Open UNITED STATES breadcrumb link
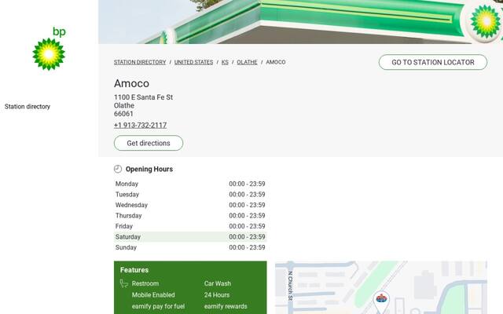Image resolution: width=503 pixels, height=314 pixels. [193, 62]
